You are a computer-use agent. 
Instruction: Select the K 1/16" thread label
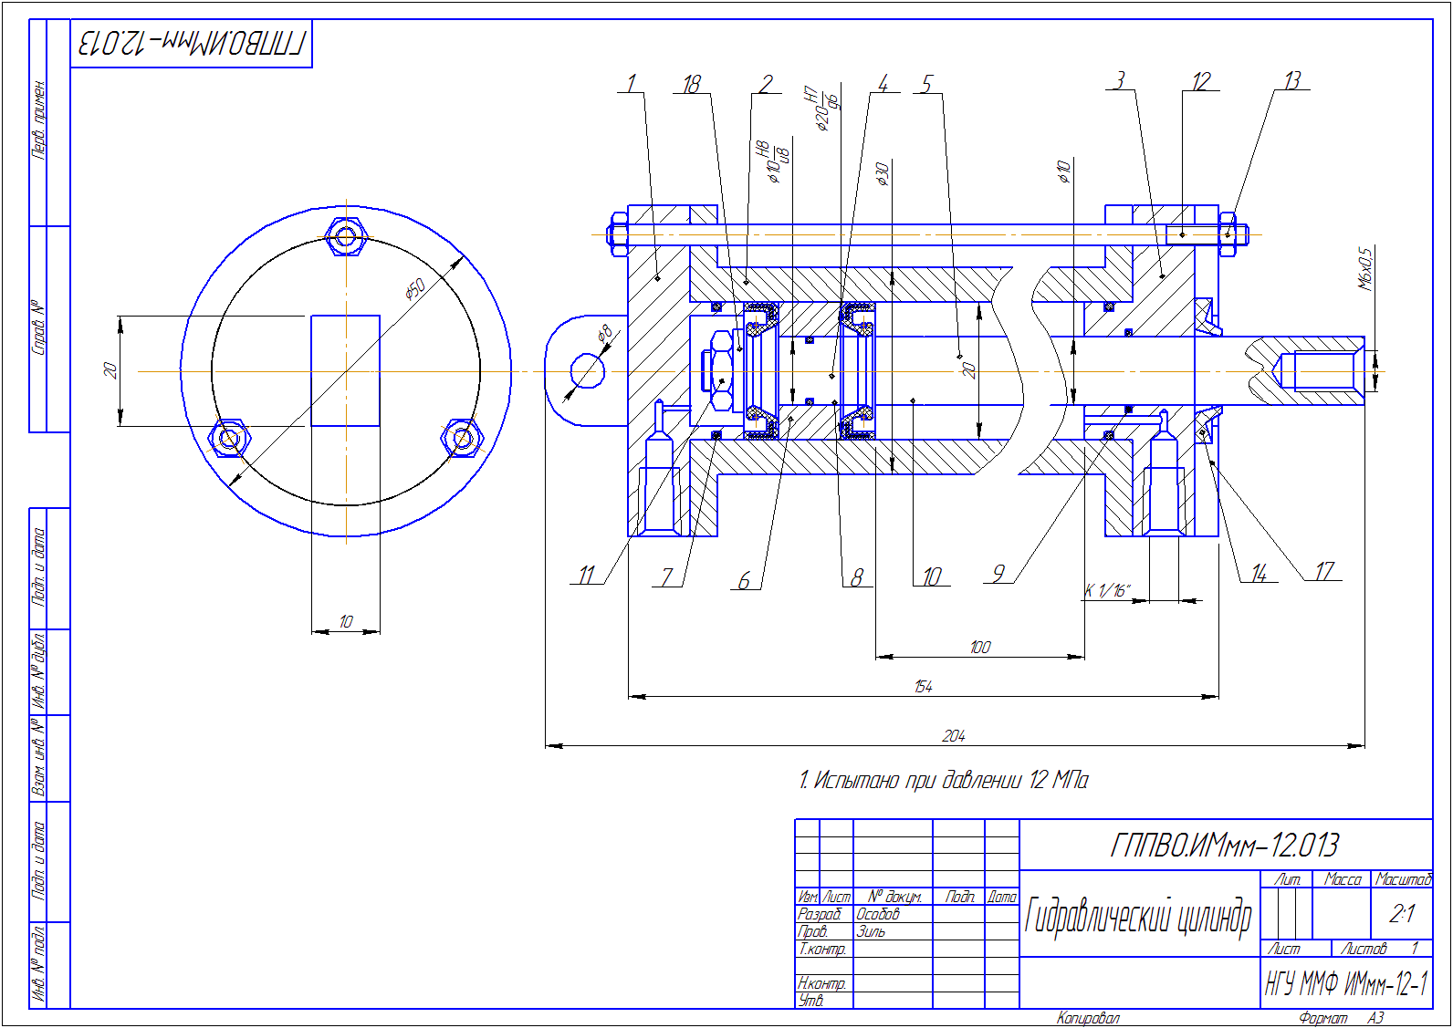(1107, 591)
